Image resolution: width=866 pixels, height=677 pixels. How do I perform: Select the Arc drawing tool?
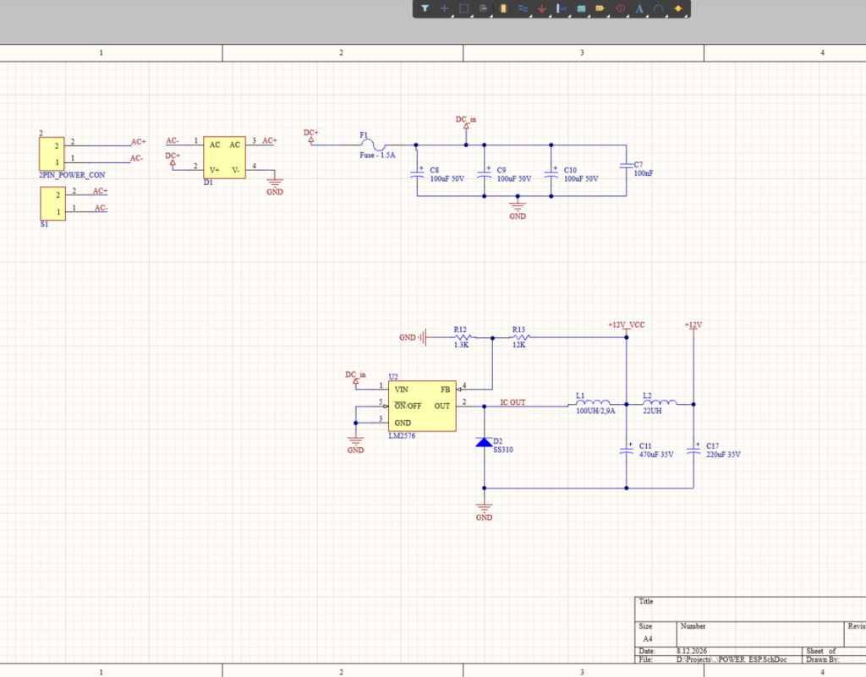[x=658, y=8]
